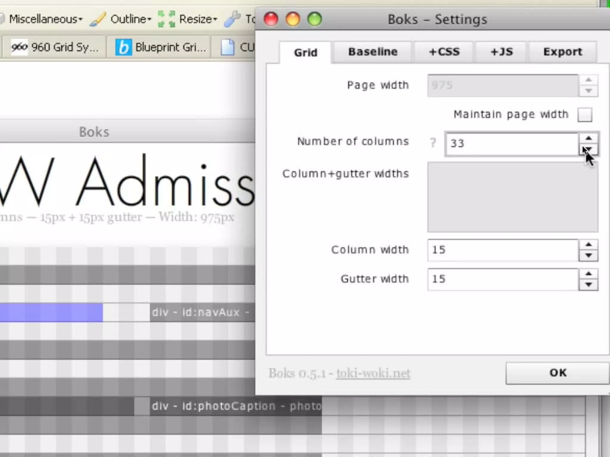
Task: Expand the Outline toolbar menu
Action: click(131, 19)
